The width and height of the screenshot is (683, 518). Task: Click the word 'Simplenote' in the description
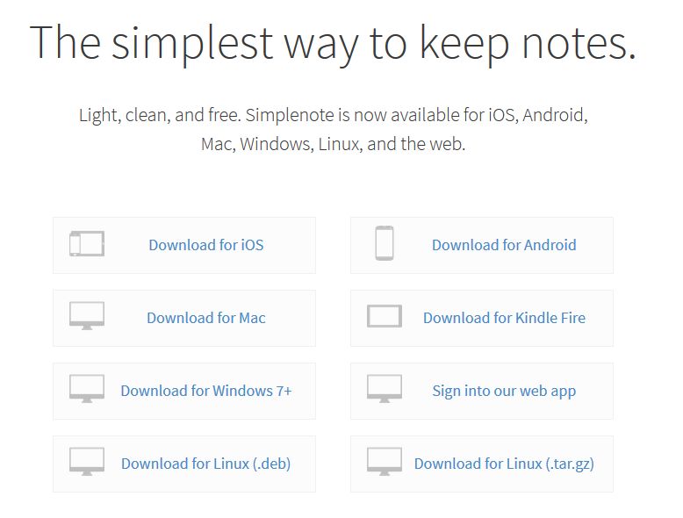coord(290,115)
